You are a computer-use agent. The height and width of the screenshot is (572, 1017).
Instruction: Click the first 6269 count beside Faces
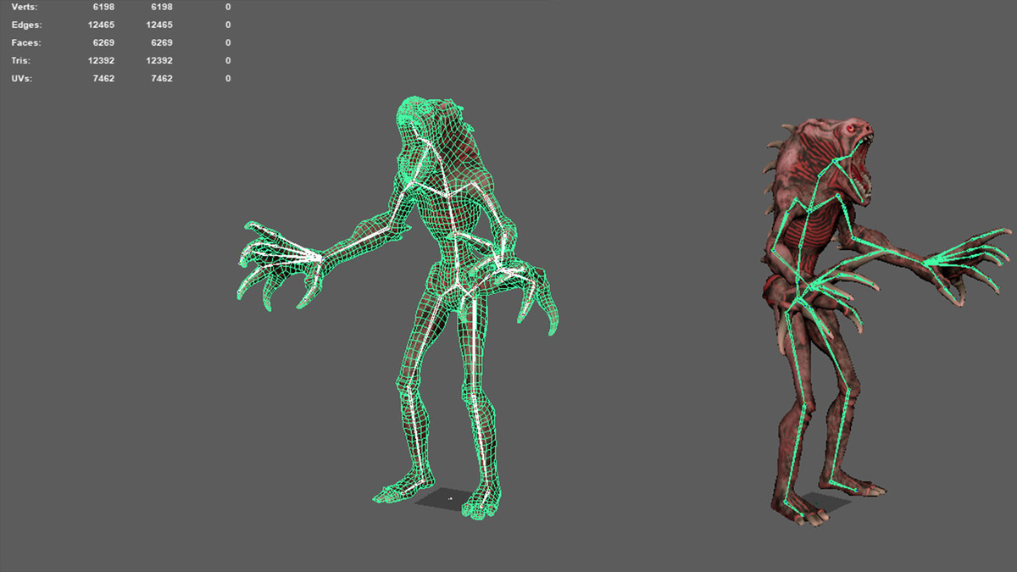(x=104, y=42)
